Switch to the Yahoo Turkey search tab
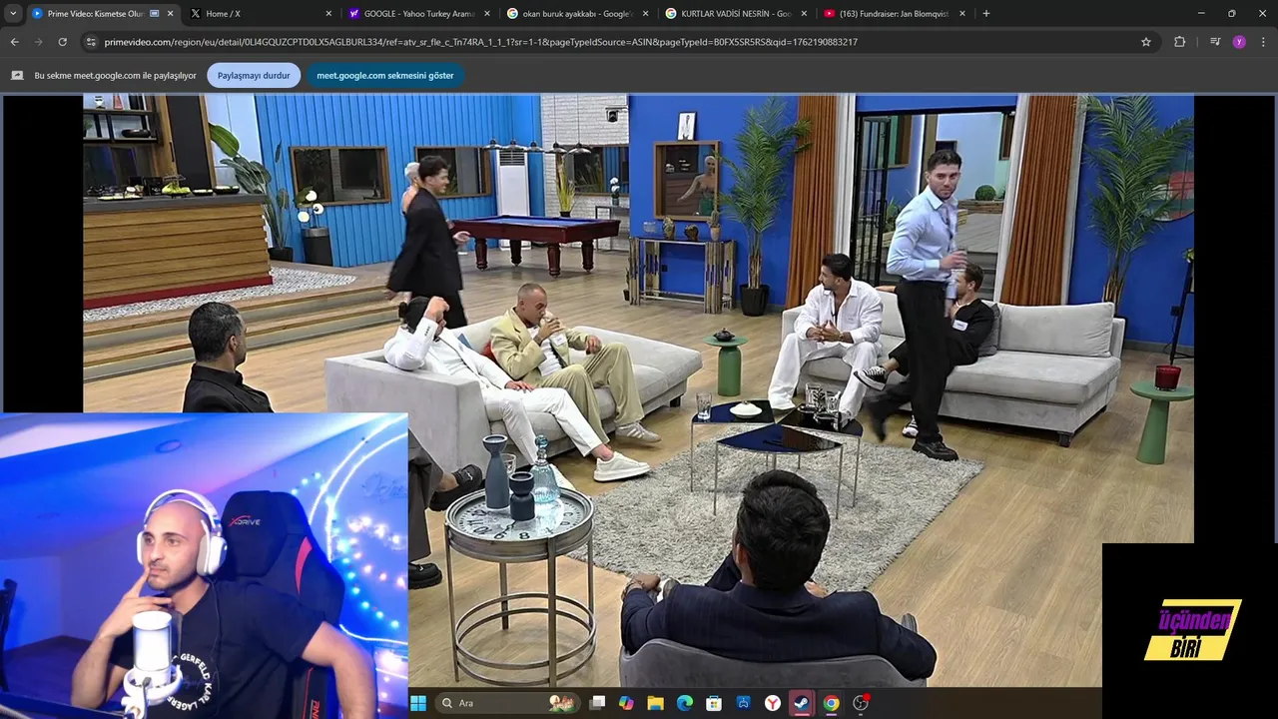 pyautogui.click(x=419, y=14)
